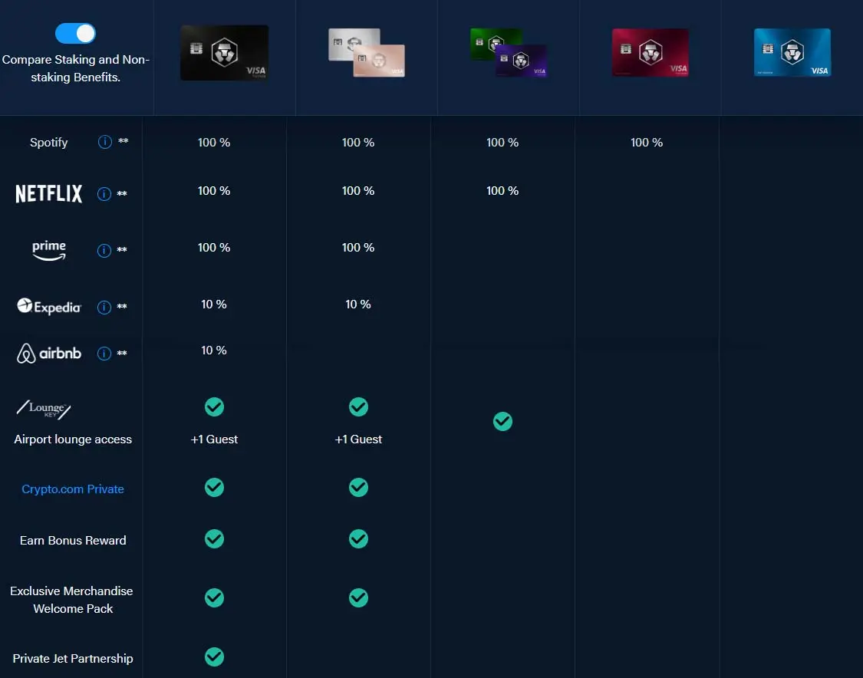
Task: Click Spotify 100 % in third column
Action: coord(502,143)
